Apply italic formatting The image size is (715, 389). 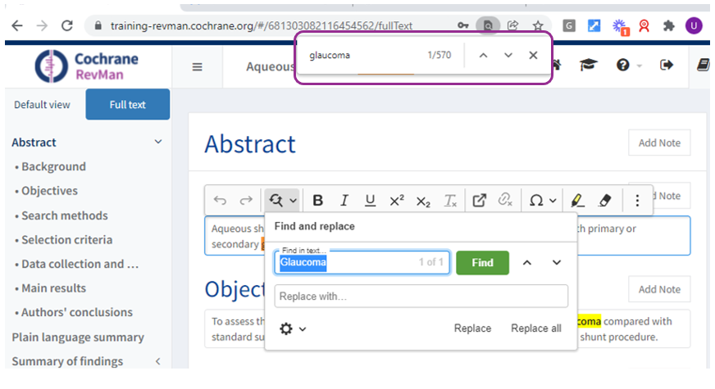click(x=344, y=201)
